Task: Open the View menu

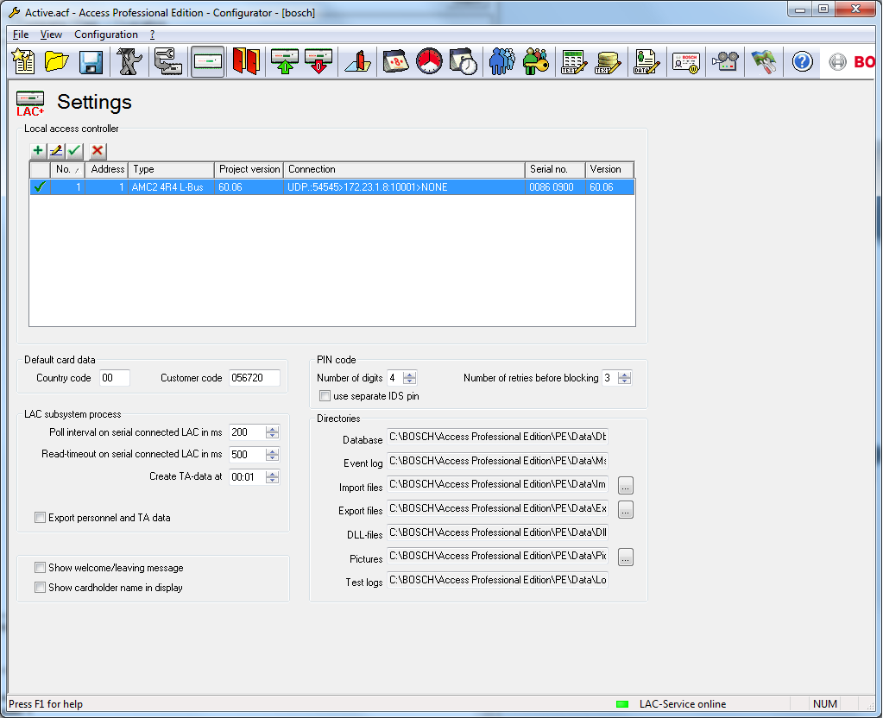Action: coord(51,35)
